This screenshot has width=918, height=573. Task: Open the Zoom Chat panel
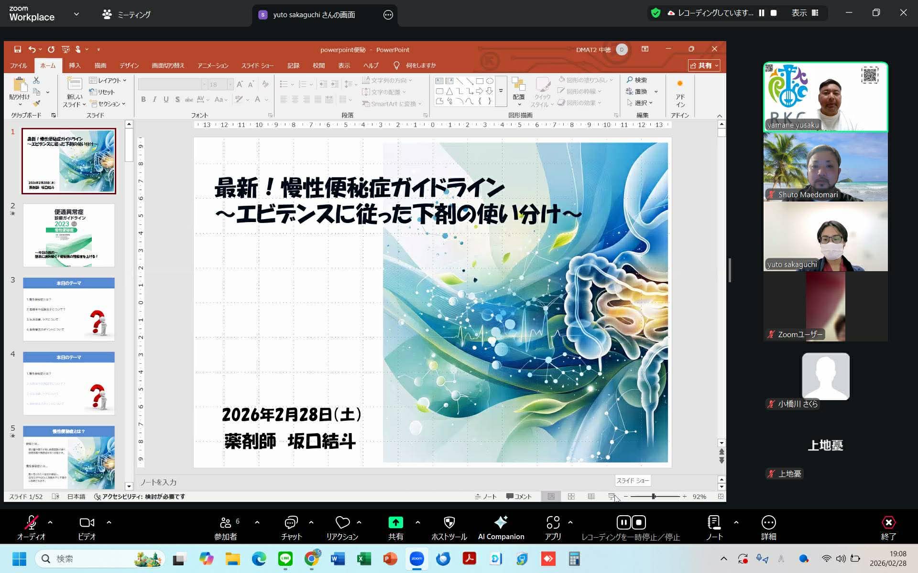[291, 523]
